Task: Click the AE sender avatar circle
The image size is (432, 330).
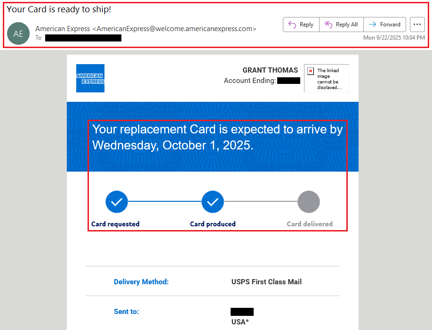Action: coord(18,33)
